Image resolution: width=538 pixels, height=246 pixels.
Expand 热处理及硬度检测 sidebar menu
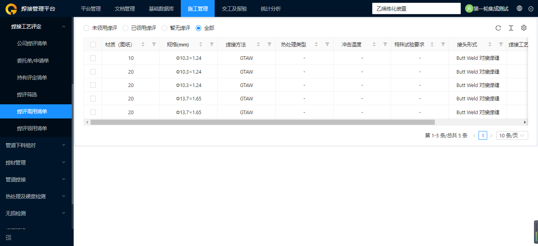[x=36, y=196]
